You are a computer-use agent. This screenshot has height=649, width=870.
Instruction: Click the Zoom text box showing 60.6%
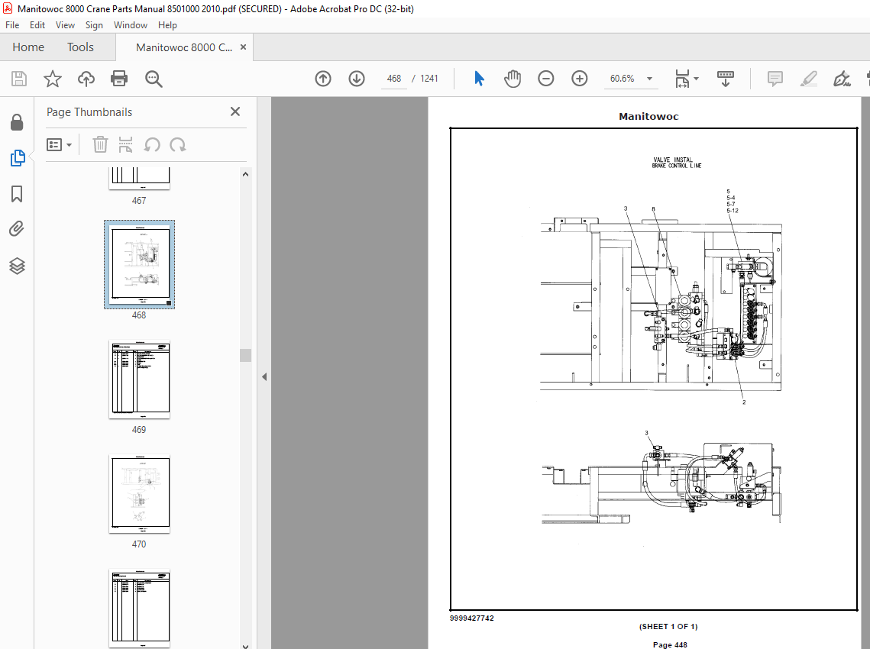(x=622, y=79)
